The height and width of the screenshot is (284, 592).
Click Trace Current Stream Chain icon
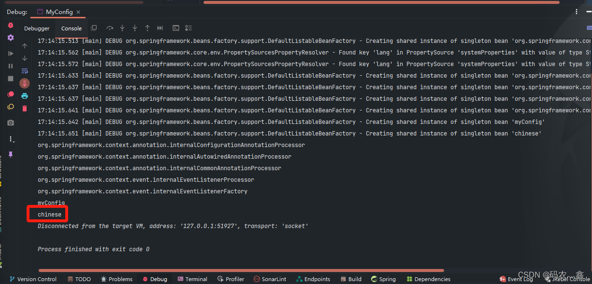point(188,28)
